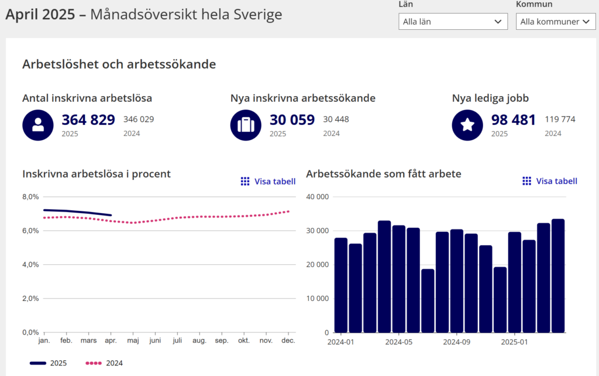This screenshot has height=376, width=599.
Task: Toggle the 2025 series in chart legend
Action: [x=58, y=363]
